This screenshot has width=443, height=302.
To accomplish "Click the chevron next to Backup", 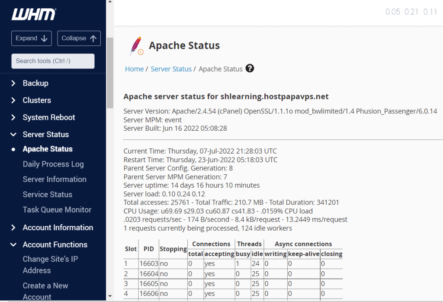I will [x=13, y=83].
